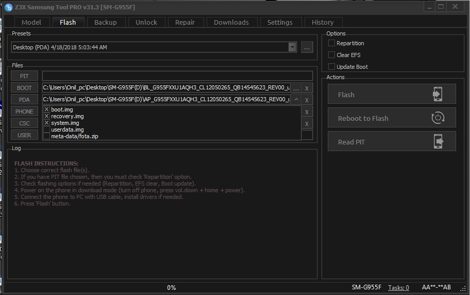
Task: Open the Presets dropdown arrow
Action: point(292,47)
